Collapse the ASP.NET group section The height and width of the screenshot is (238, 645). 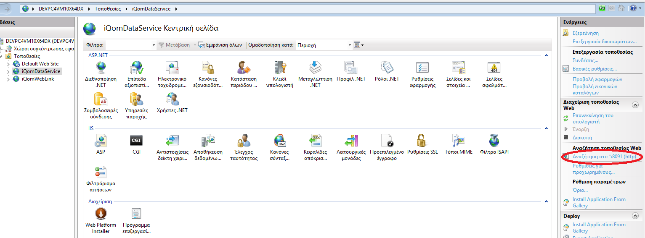pos(546,55)
